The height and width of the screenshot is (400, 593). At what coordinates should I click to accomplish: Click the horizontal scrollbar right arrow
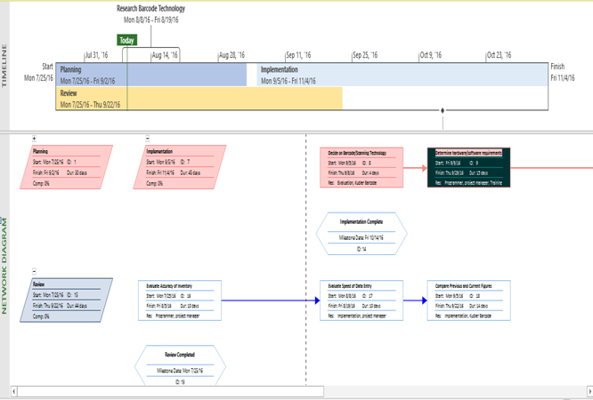tap(589, 391)
